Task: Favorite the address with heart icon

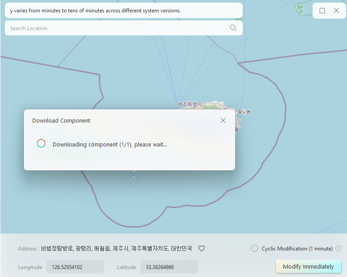Action: (202, 248)
